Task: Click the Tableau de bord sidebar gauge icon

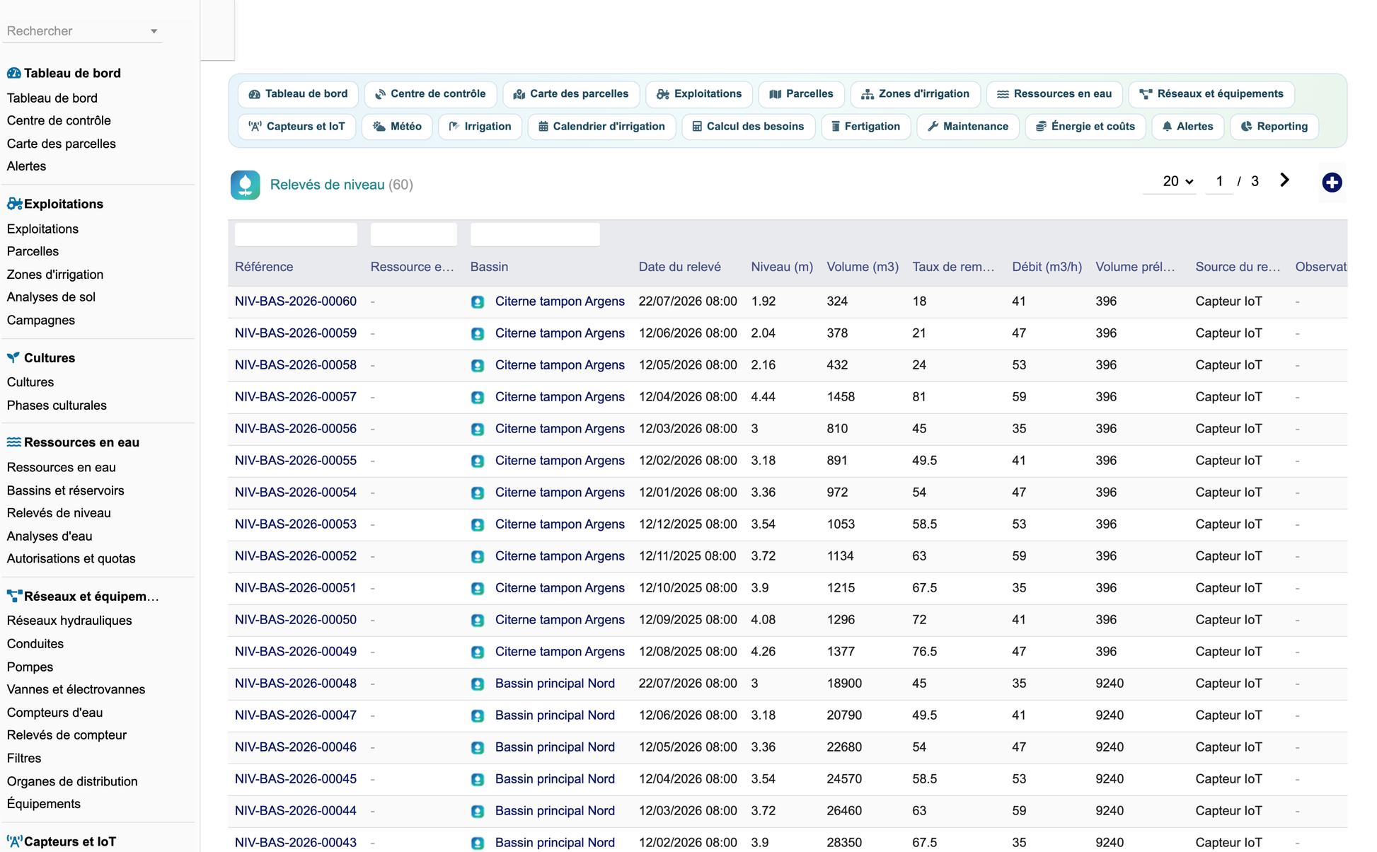Action: (13, 73)
